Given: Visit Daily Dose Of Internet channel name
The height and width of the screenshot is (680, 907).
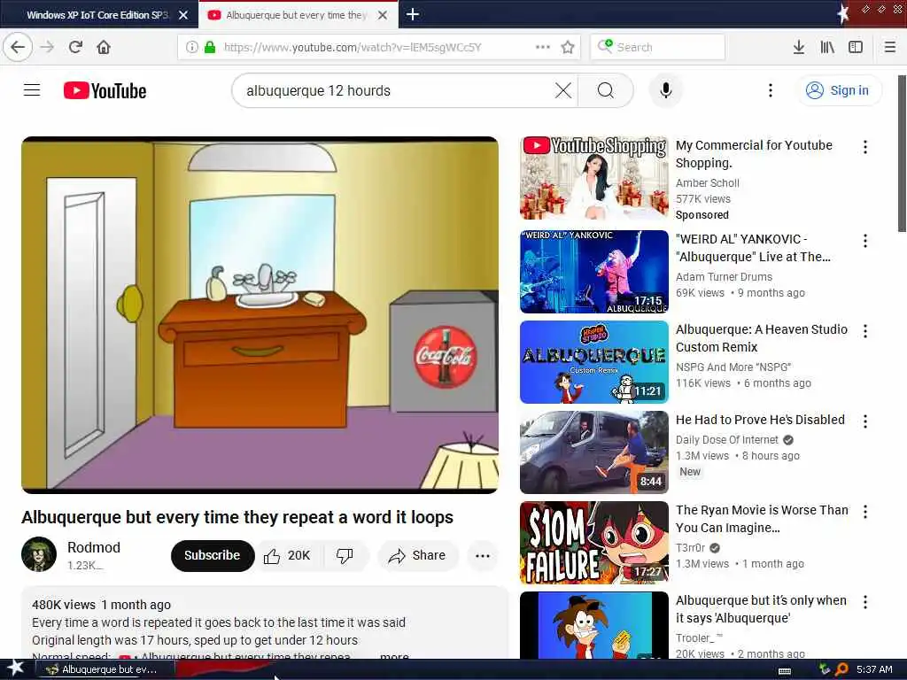Looking at the screenshot, I should click(x=727, y=439).
